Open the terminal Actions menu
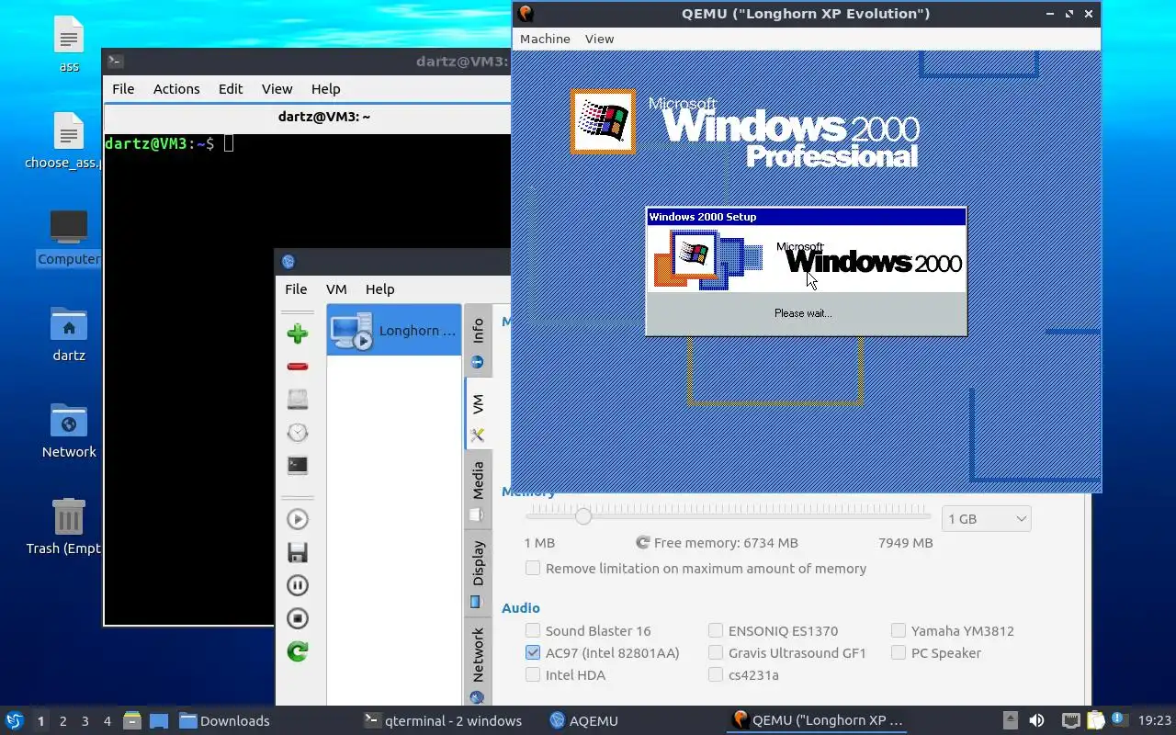Screen dimensions: 1176x735 coord(176,89)
